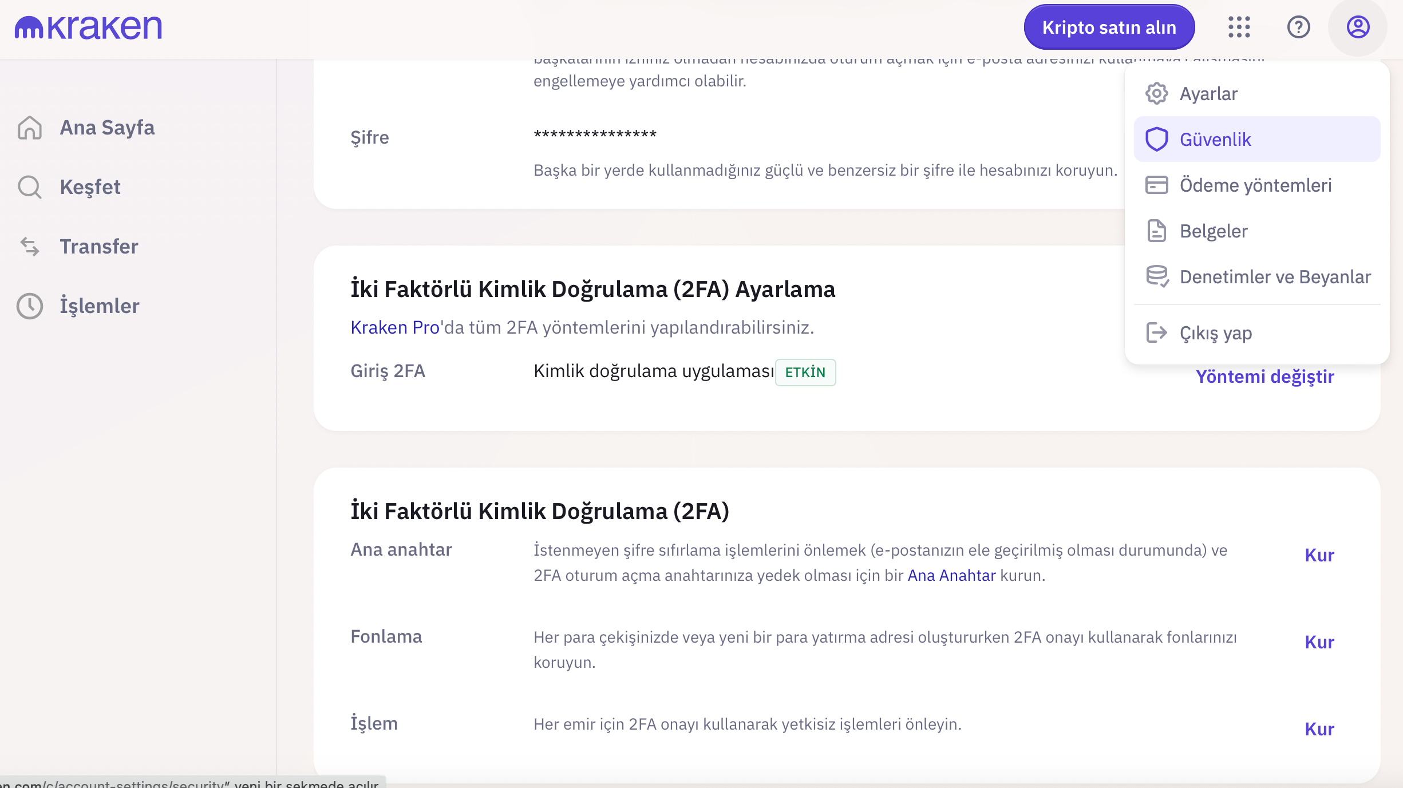This screenshot has width=1403, height=788.
Task: Open Ödeme yöntemleri menu item
Action: coord(1255,185)
